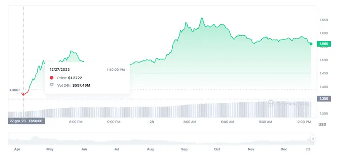Image resolution: width=337 pixels, height=160 pixels.
Task: Click the red Price circle icon in tooltip
Action: (51, 78)
